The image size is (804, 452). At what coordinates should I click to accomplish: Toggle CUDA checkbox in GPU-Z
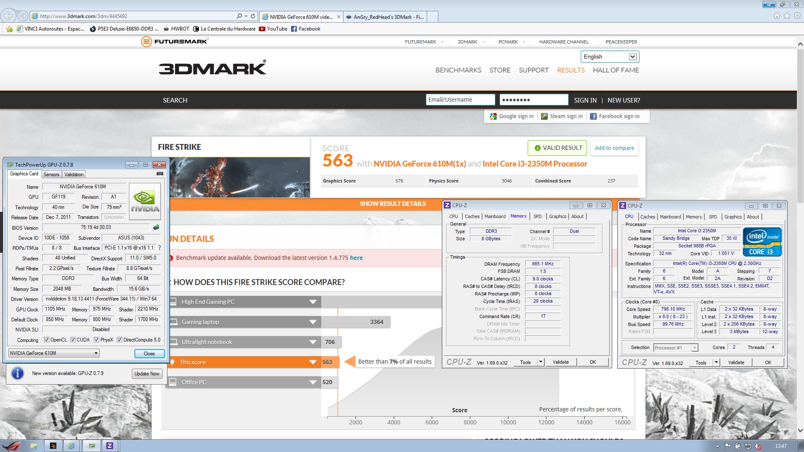point(73,340)
